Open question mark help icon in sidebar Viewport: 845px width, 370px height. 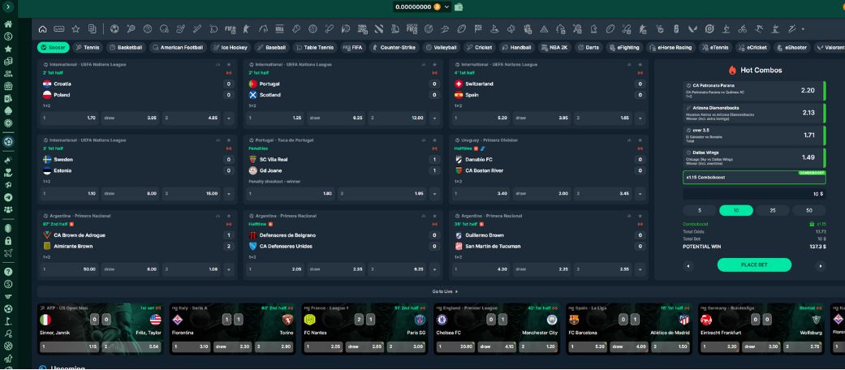(x=8, y=272)
